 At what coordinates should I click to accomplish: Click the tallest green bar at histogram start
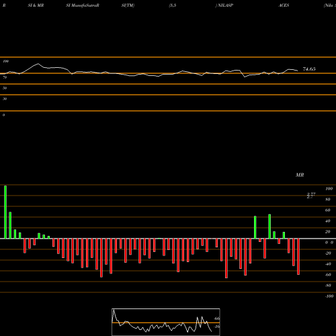click(x=5, y=212)
